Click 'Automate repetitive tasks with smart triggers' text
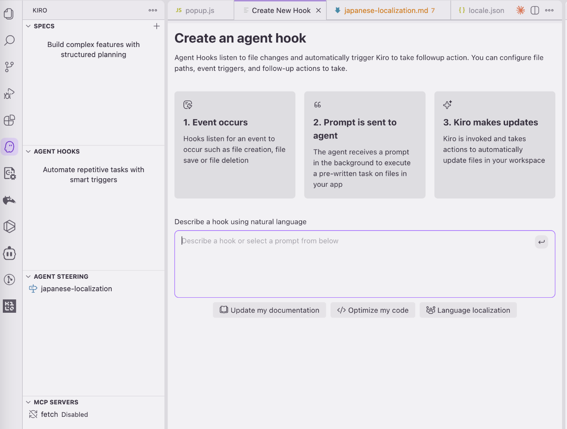Viewport: 567px width, 429px height. (94, 175)
